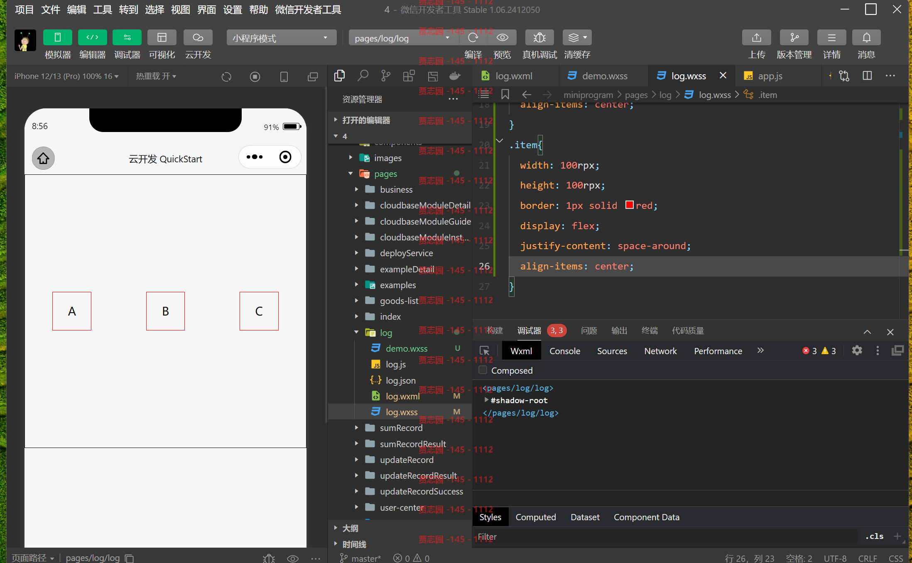The width and height of the screenshot is (912, 563).
Task: Open the iPhone 12/13 device selector
Action: tap(66, 76)
